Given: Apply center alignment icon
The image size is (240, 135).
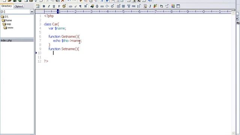Looking at the screenshot, I should pyautogui.click(x=123, y=6).
